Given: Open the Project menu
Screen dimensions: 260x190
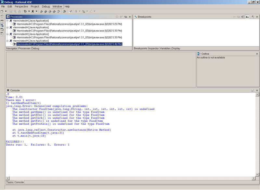Looking at the screenshot, I should 35,7.
